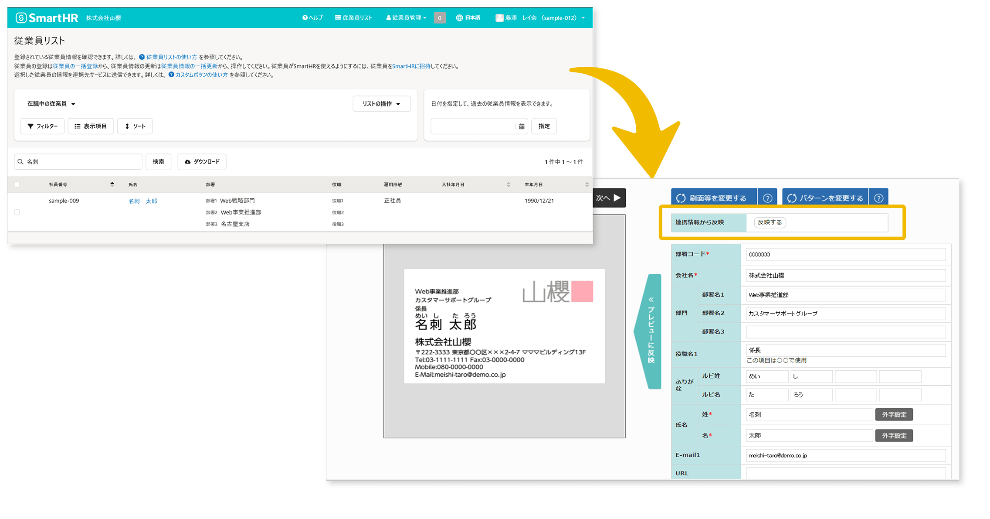Click the ダウンロード cloud download icon

(188, 161)
